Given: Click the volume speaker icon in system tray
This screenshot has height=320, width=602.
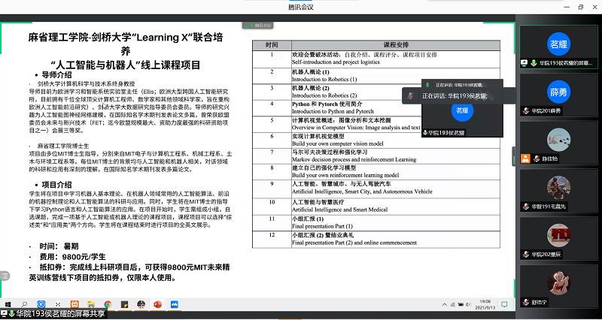Looking at the screenshot, I should (469, 305).
